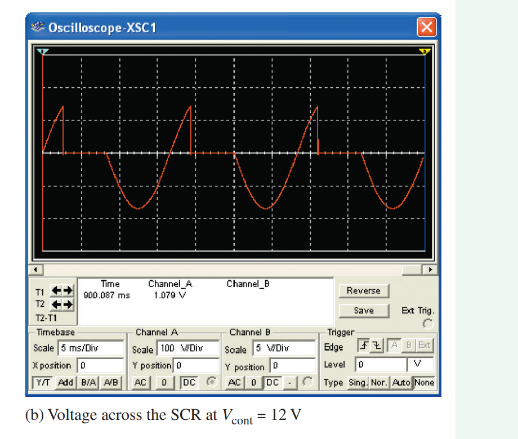Set Channel B coupling to DC
The height and width of the screenshot is (439, 518).
pos(273,382)
